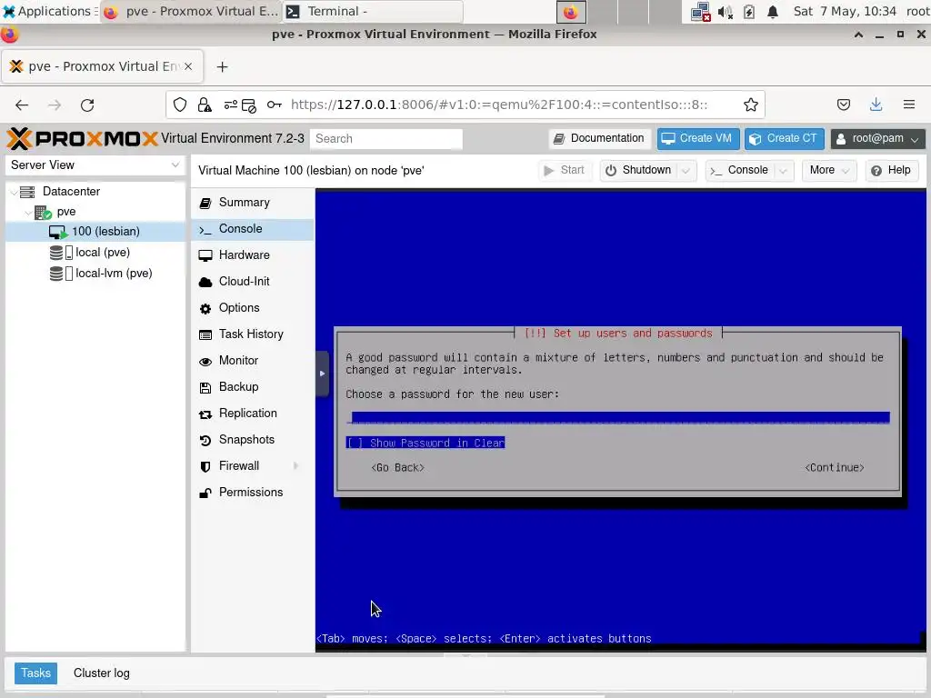This screenshot has height=698, width=931.
Task: Click the Proxmox logo
Action: tap(82, 139)
